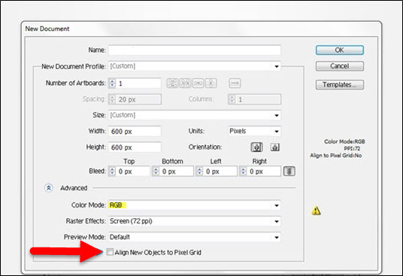Screen dimensions: 403x276
Task: Click the 'Align to Pixel Grid:No' summary text
Action: [335, 156]
